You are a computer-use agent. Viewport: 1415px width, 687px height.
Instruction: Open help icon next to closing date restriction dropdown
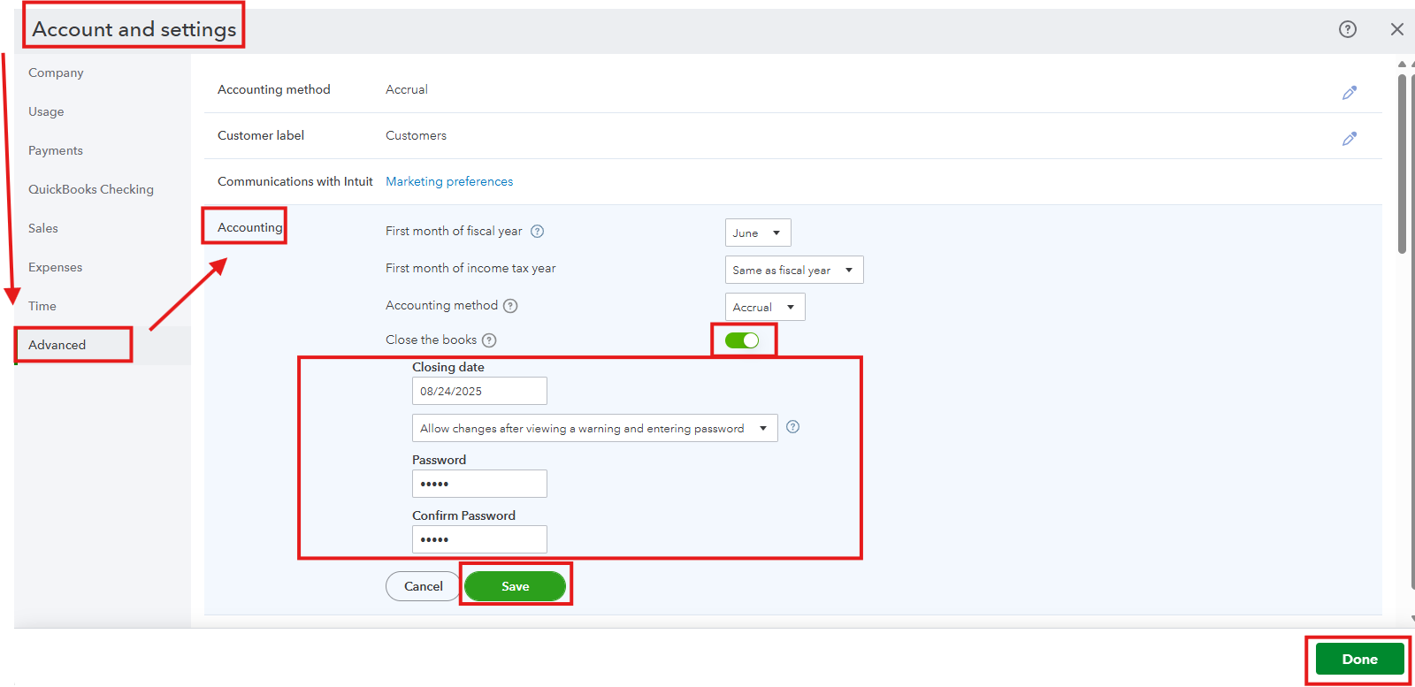[792, 427]
